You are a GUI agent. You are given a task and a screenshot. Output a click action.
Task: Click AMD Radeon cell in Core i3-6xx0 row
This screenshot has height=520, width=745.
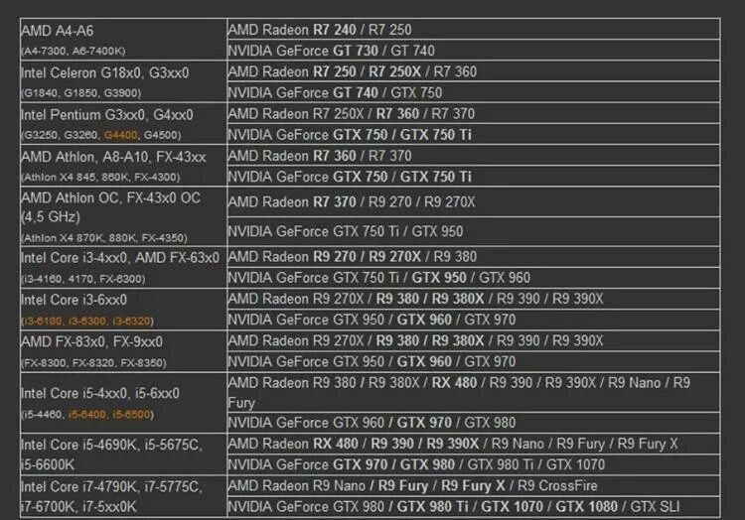(x=474, y=299)
